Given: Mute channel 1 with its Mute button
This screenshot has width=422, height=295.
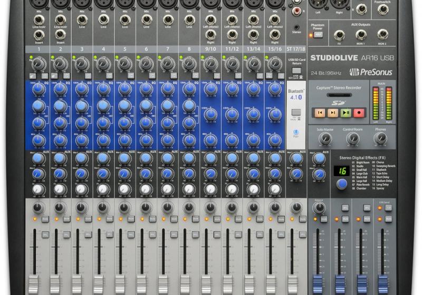Looking at the screenshot, I should [45, 218].
